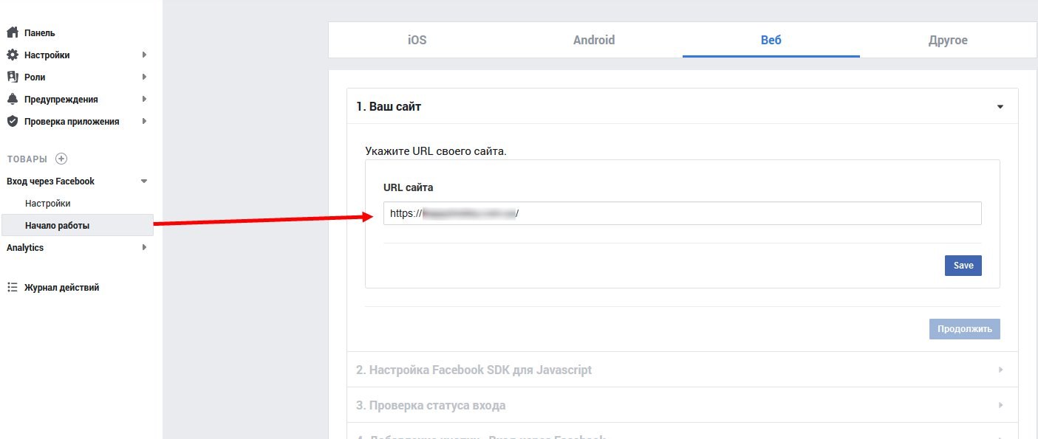Click the list icon beside Журнал действий
The height and width of the screenshot is (439, 1038).
click(12, 288)
